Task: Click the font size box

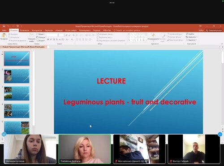Action: click(x=61, y=35)
